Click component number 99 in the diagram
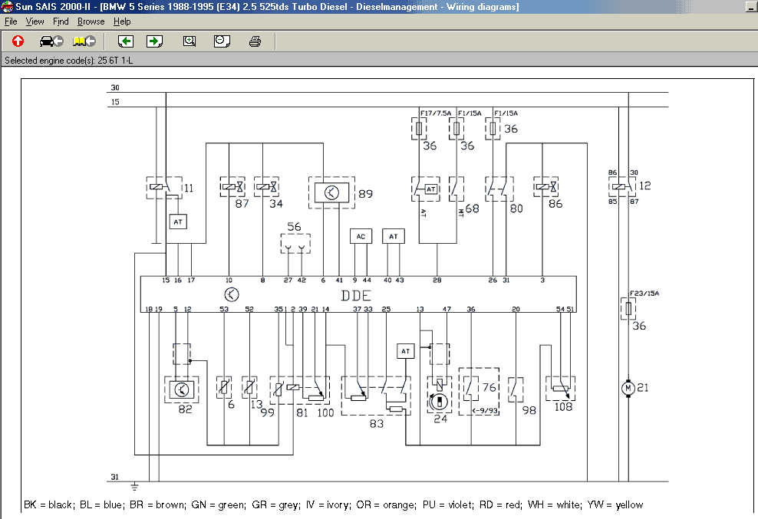 [267, 412]
